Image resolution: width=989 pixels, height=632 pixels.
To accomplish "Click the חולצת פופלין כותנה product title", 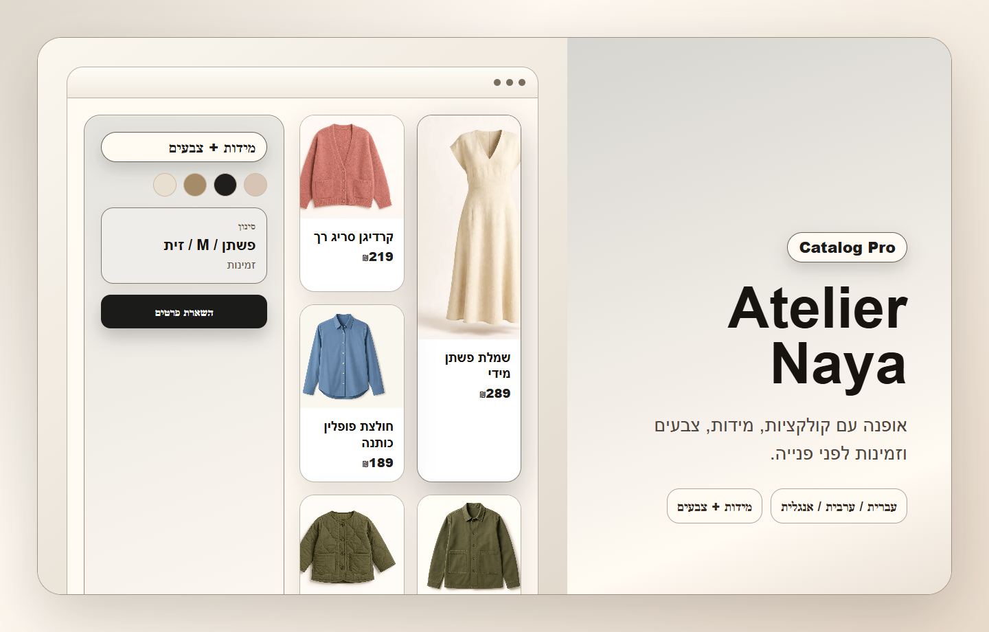I will pyautogui.click(x=359, y=435).
